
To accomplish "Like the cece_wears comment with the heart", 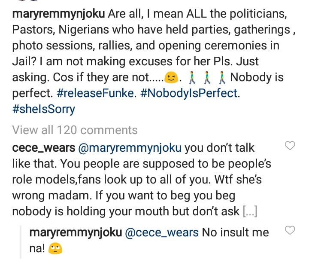I will pyautogui.click(x=290, y=146).
